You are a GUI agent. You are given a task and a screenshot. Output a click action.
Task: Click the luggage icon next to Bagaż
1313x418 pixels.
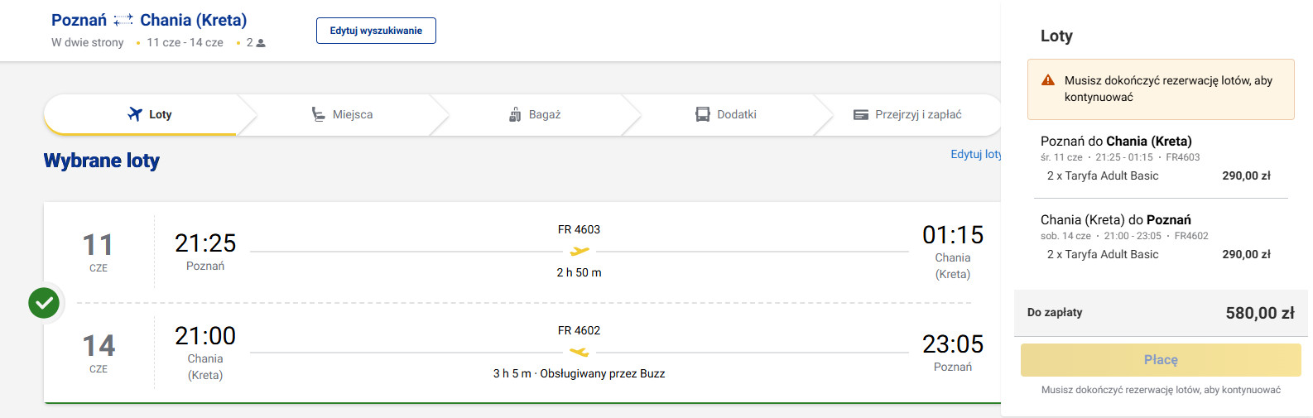[515, 114]
